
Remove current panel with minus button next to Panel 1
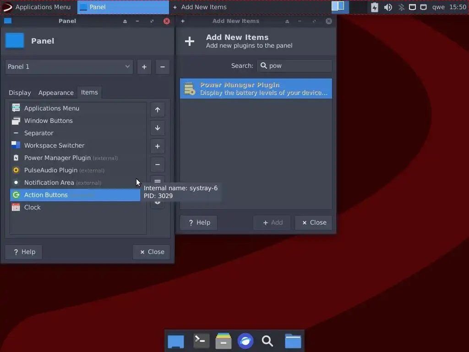[x=163, y=67]
